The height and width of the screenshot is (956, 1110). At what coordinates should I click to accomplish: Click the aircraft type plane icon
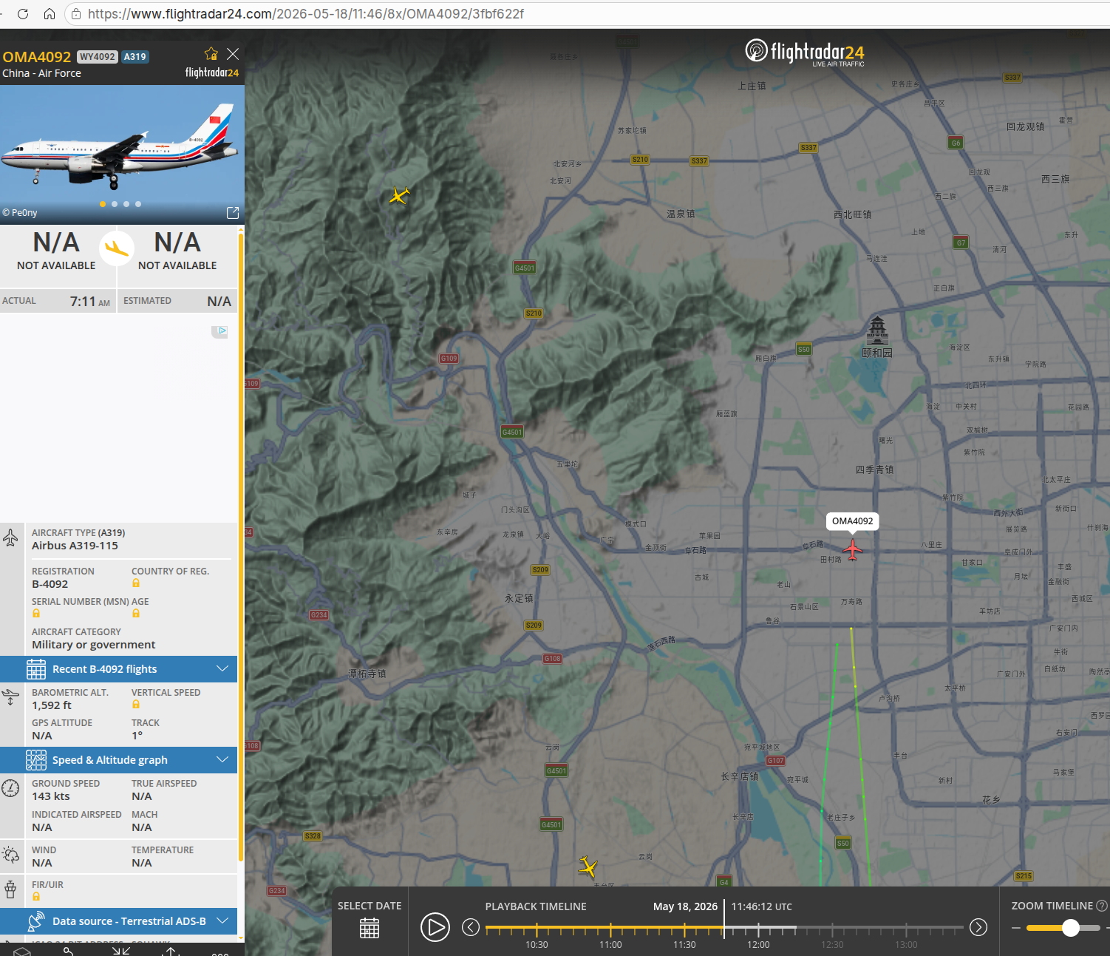click(x=10, y=538)
